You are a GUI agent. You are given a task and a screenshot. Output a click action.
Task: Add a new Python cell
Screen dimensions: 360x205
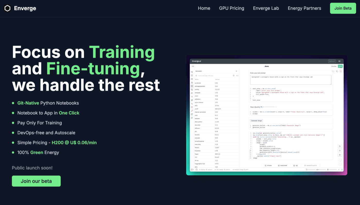[268, 165]
